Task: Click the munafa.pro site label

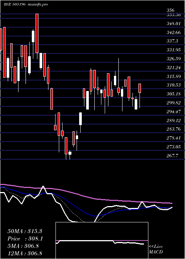Action: click(x=38, y=4)
